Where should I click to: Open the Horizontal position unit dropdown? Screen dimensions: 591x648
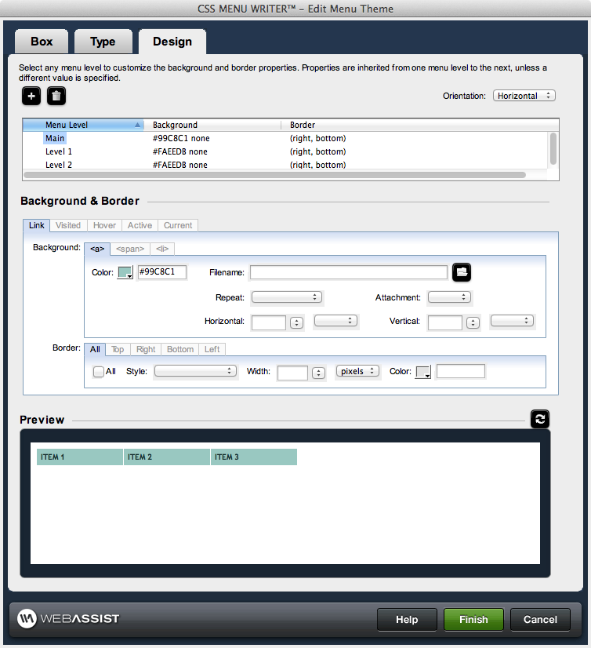point(336,321)
